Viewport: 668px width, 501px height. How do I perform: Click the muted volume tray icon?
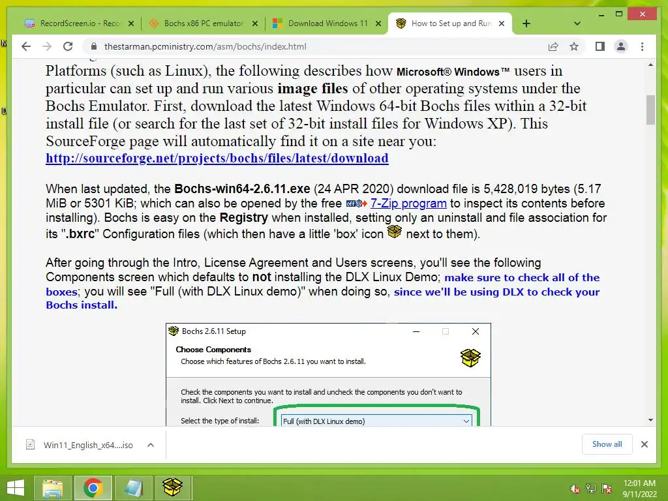pos(575,489)
